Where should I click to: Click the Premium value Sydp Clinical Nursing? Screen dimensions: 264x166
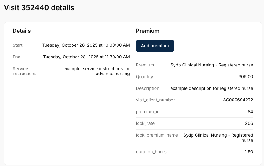212,65
